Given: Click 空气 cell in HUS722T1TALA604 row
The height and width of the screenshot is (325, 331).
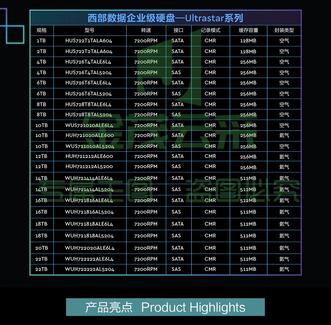Looking at the screenshot, I should pos(284,41).
